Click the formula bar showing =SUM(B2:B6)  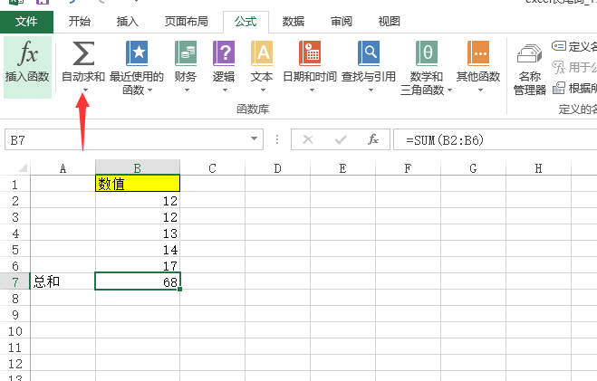pos(495,140)
